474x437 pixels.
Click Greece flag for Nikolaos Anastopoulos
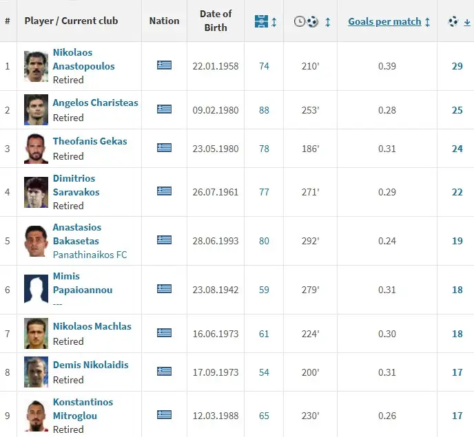pyautogui.click(x=164, y=65)
